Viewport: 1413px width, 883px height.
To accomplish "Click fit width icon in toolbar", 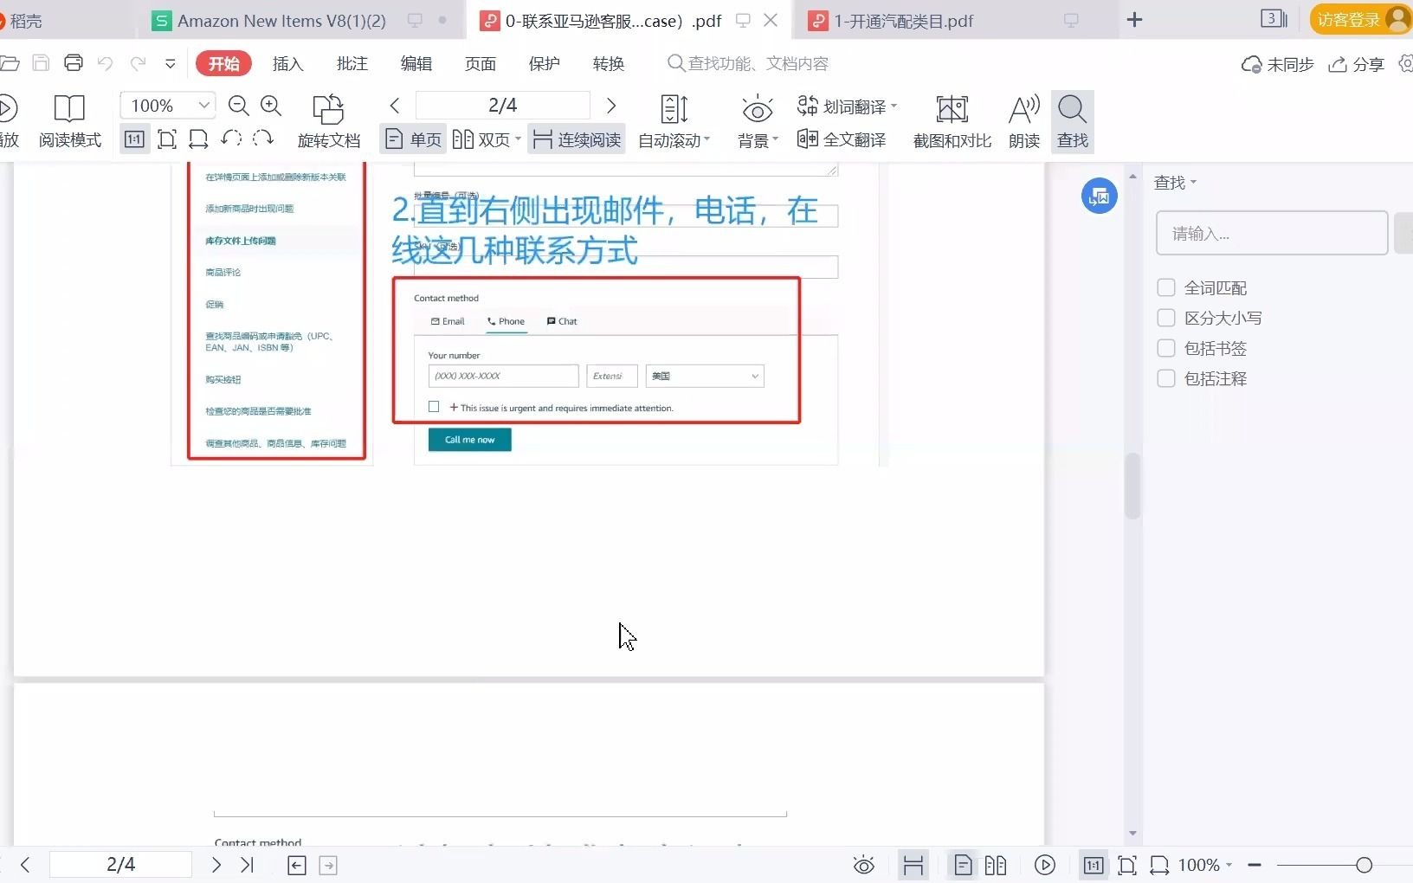I will point(198,139).
